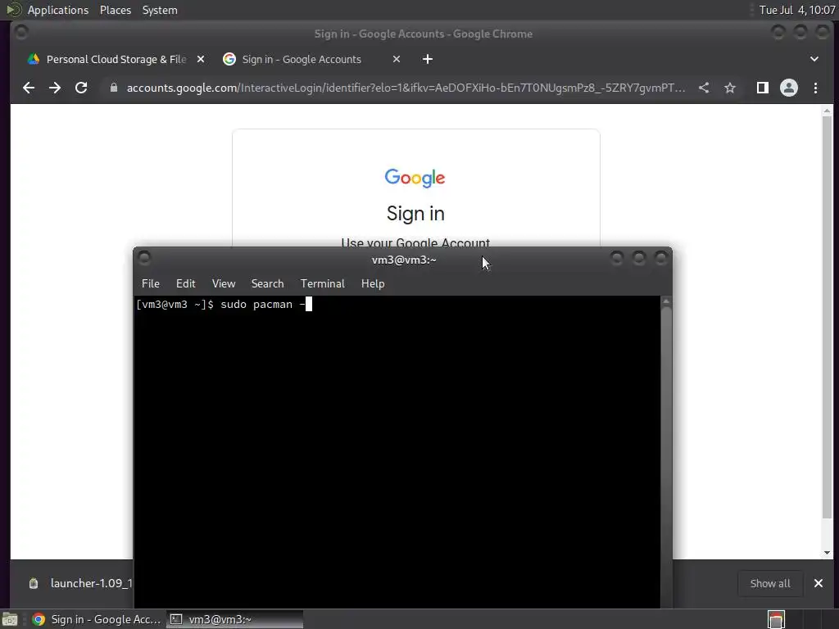Open a new tab with plus
839x629 pixels.
[427, 59]
